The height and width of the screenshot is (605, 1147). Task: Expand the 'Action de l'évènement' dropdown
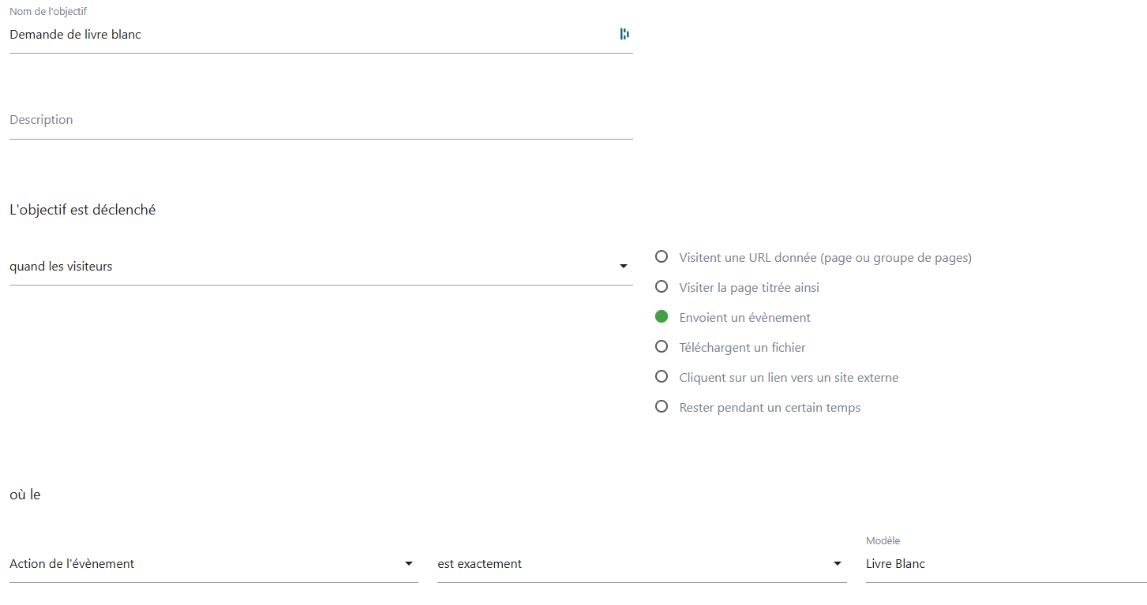coord(205,564)
